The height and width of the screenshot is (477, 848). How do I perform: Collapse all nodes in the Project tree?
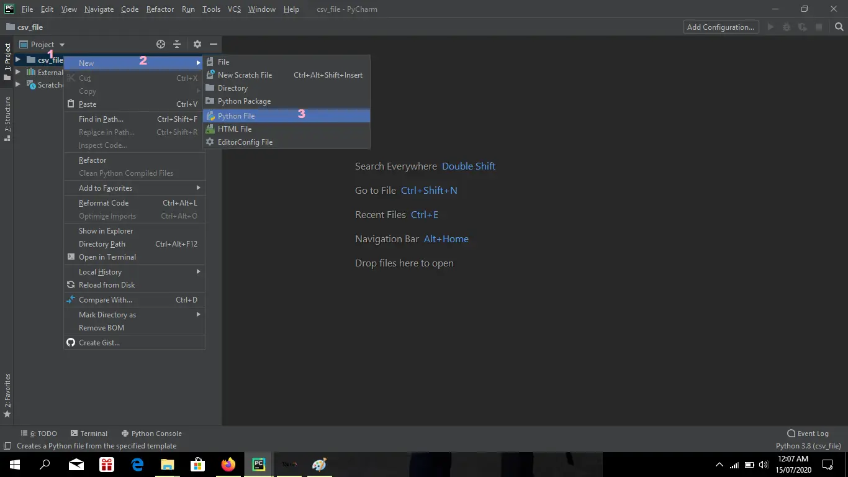click(x=177, y=44)
